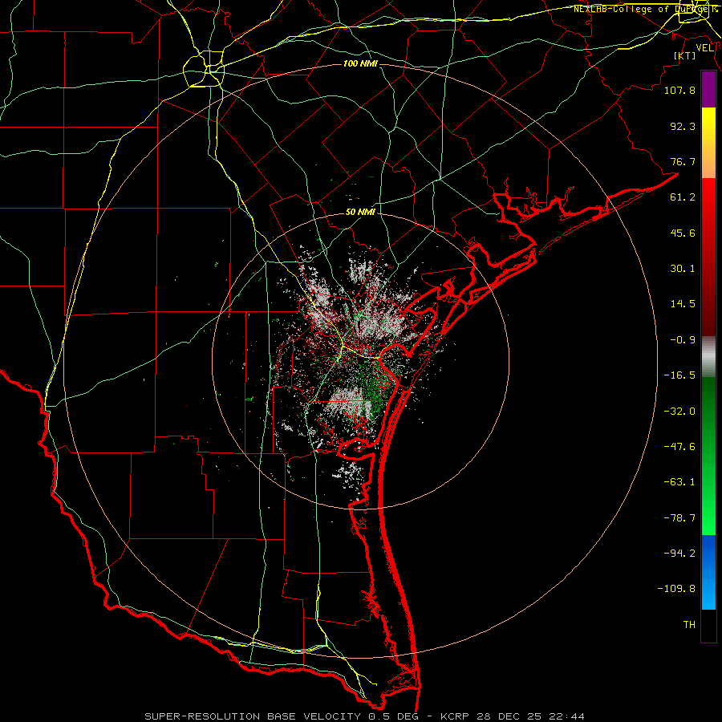Click the -16.5 legend value
722x722 pixels.
click(679, 375)
